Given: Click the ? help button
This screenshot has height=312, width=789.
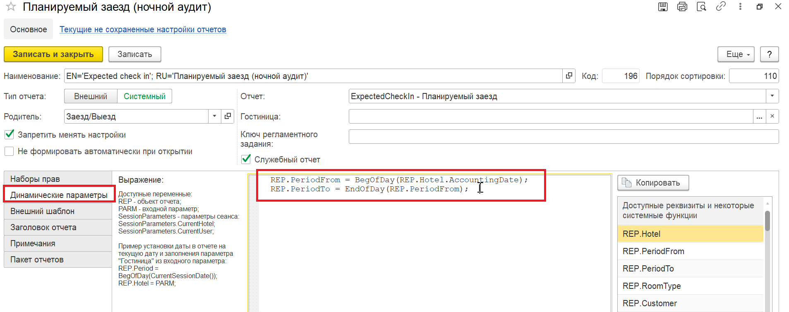Looking at the screenshot, I should pos(769,54).
